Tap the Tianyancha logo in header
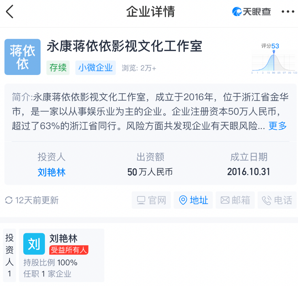The height and width of the screenshot is (286, 298). pos(251,12)
